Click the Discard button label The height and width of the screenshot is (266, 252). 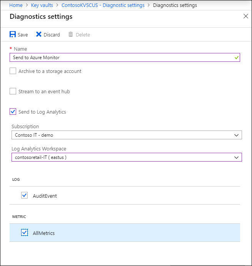[52, 35]
